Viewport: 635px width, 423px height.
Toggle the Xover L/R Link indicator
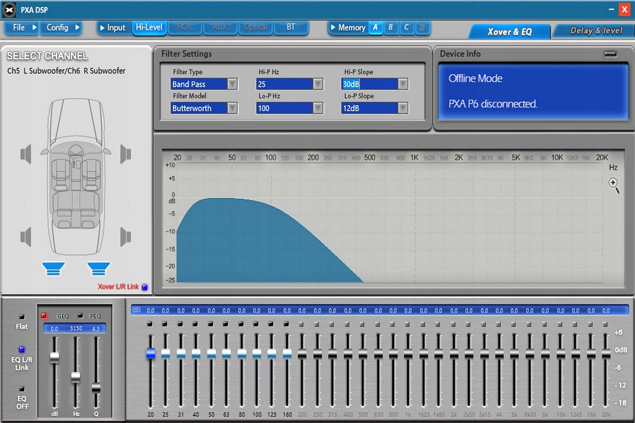144,287
